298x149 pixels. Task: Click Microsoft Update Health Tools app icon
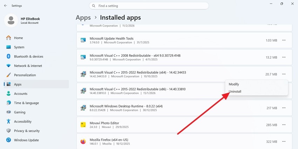pyautogui.click(x=83, y=40)
